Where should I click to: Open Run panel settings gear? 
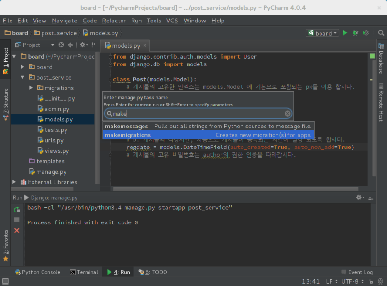click(360, 197)
